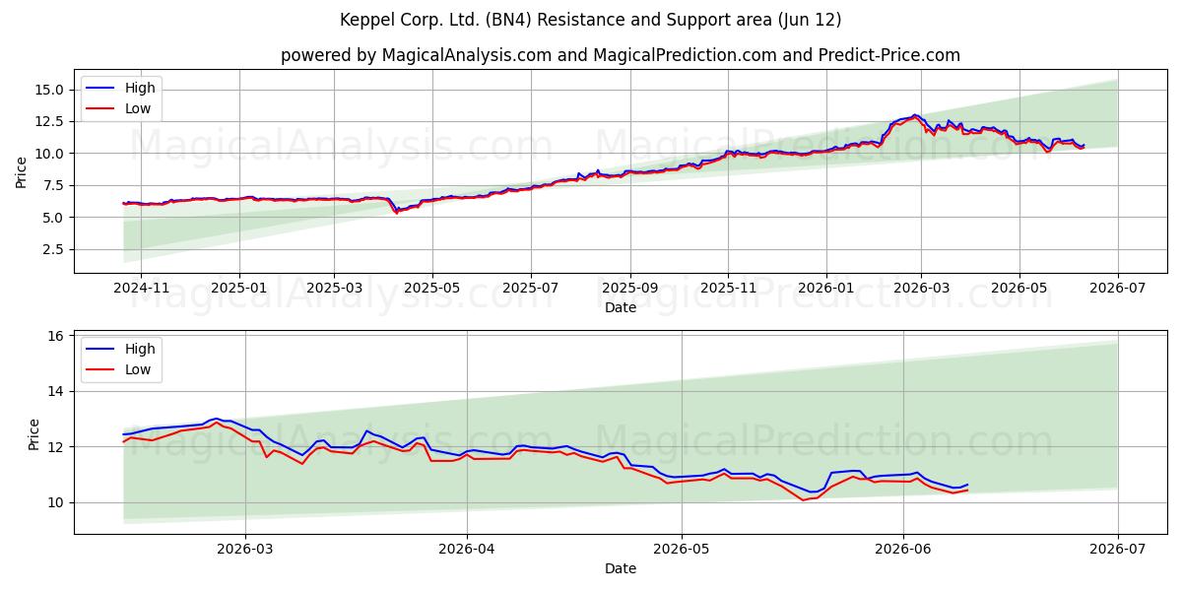The width and height of the screenshot is (1182, 591).
Task: Click the 'Date' x-axis label of bottom chart
Action: [x=621, y=568]
